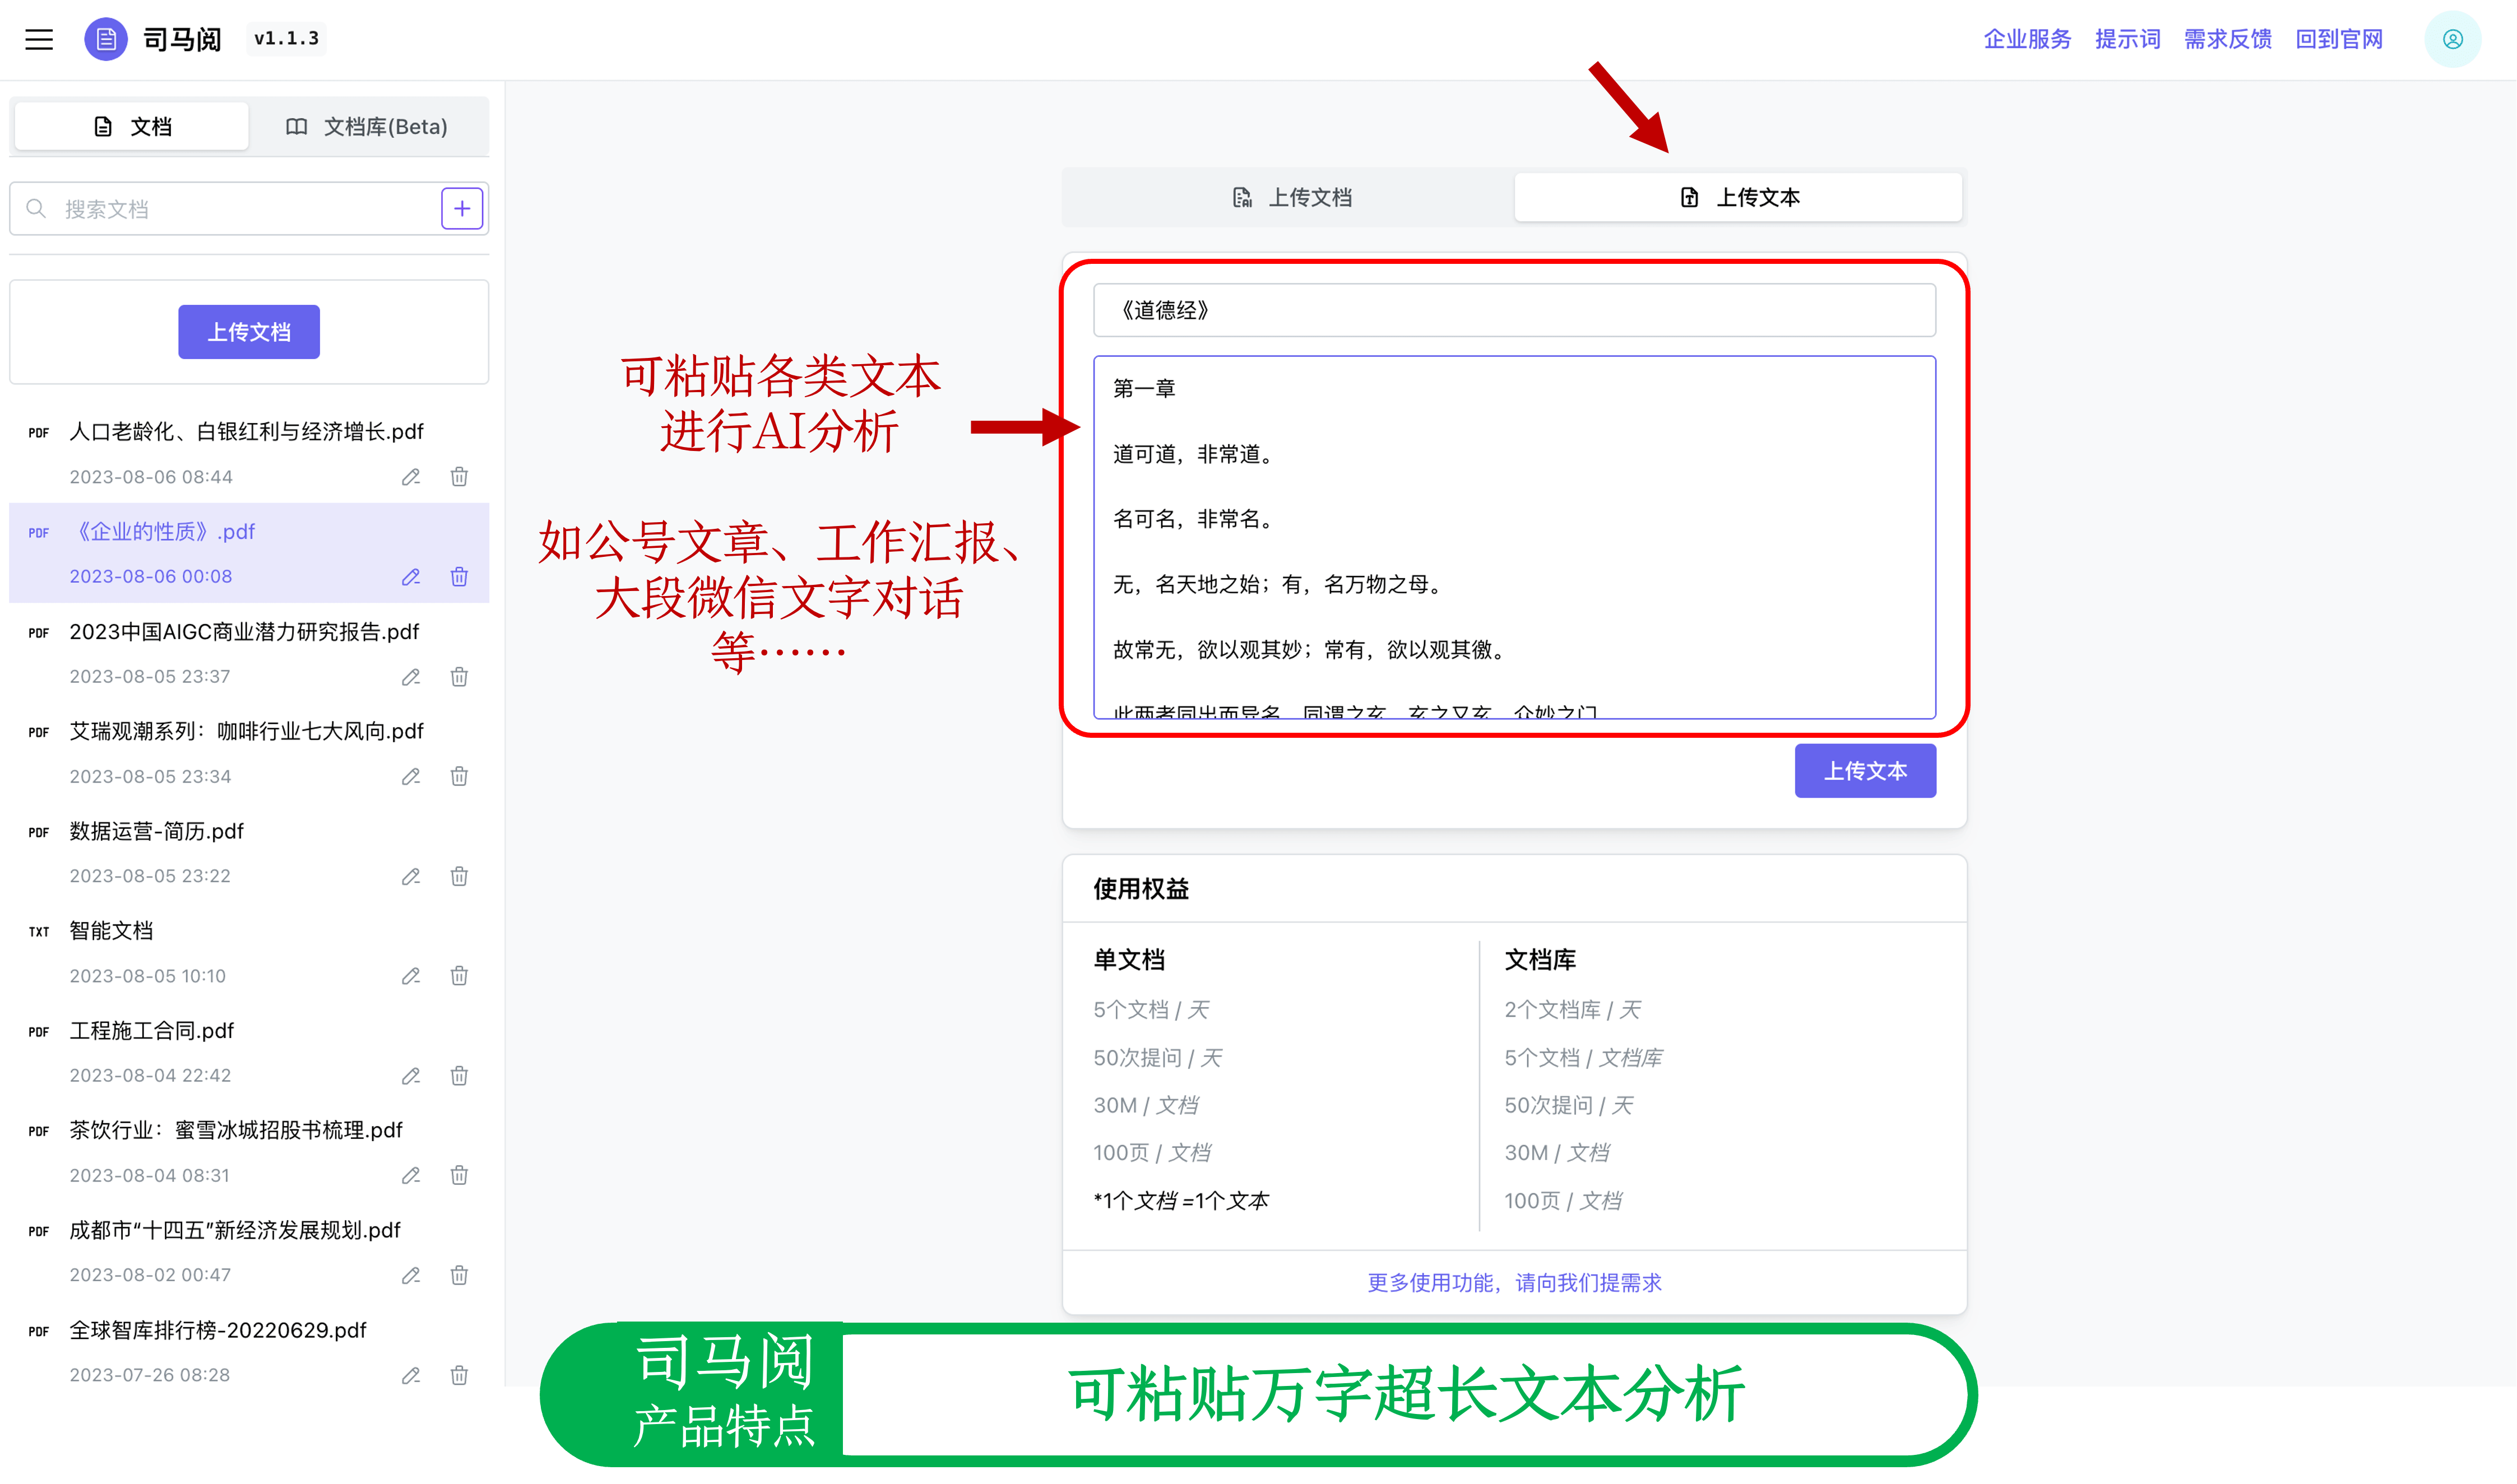Delete 艾瑞观潮系列 coffee pdf

click(x=459, y=777)
